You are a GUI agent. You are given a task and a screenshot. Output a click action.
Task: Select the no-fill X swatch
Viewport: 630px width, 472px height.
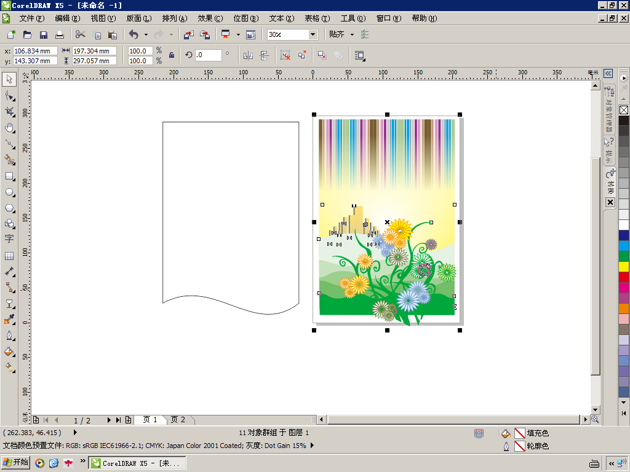tap(624, 110)
